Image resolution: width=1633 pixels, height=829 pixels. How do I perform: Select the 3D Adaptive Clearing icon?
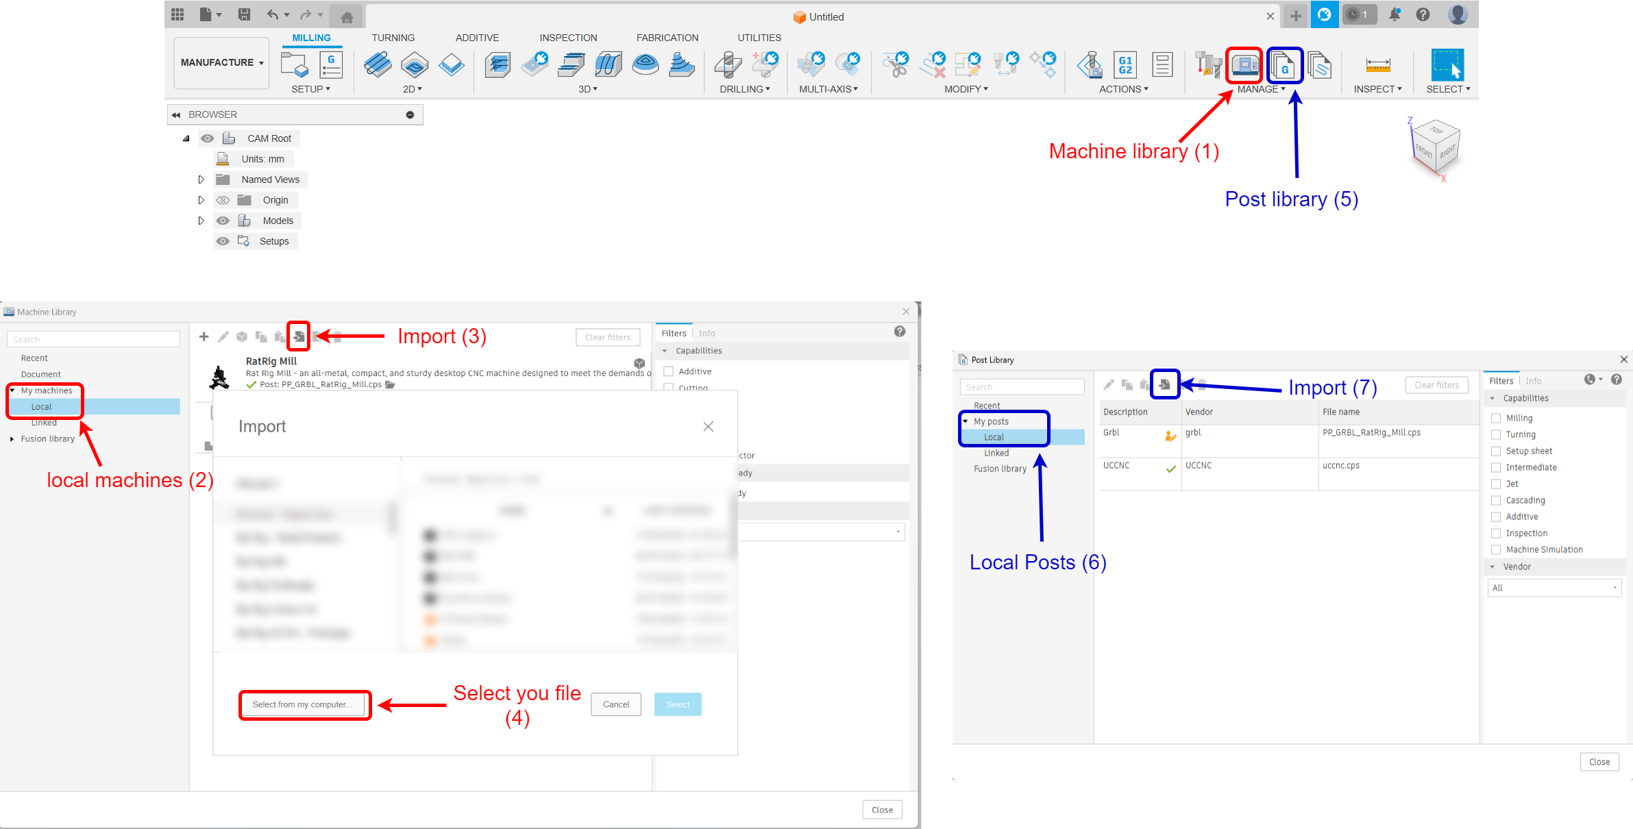click(x=498, y=65)
